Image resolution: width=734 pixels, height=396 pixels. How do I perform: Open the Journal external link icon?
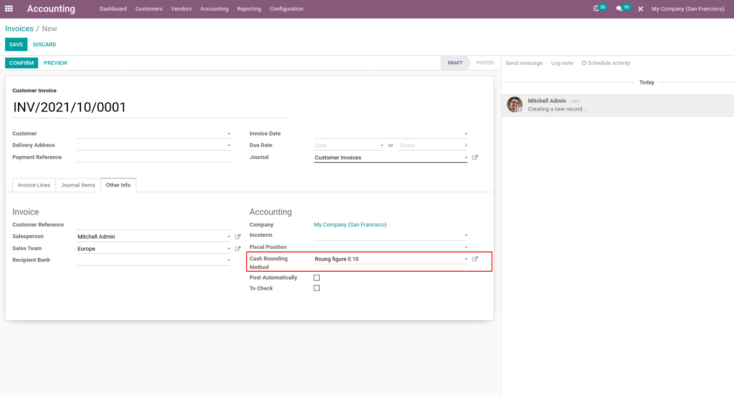click(475, 157)
